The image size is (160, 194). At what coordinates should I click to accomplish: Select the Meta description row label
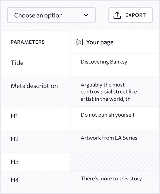34,86
